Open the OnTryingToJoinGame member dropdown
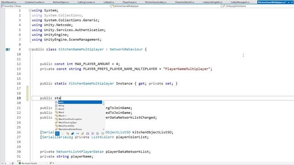 click(x=258, y=6)
